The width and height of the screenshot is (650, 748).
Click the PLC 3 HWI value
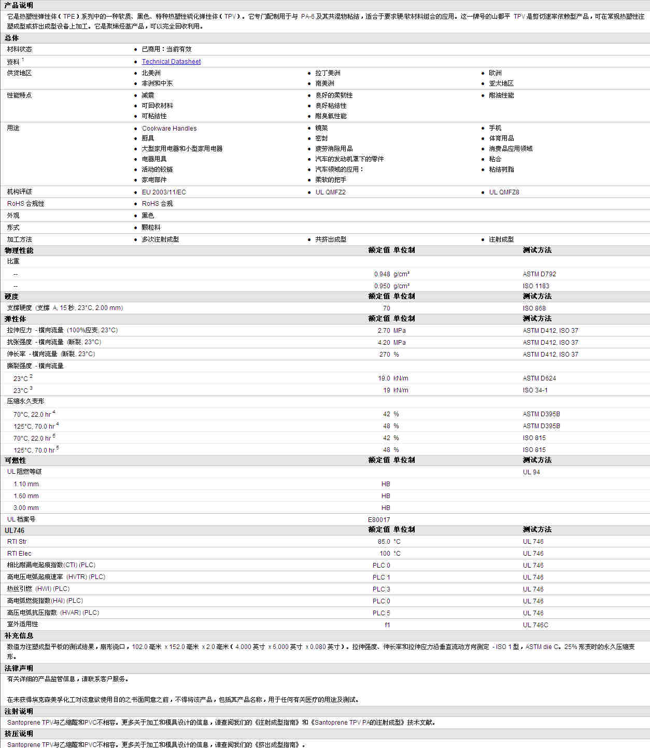381,589
